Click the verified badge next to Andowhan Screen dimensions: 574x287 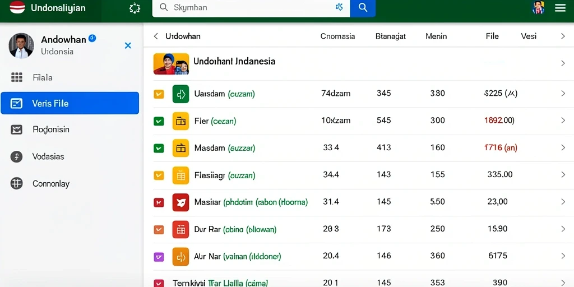[x=92, y=38]
